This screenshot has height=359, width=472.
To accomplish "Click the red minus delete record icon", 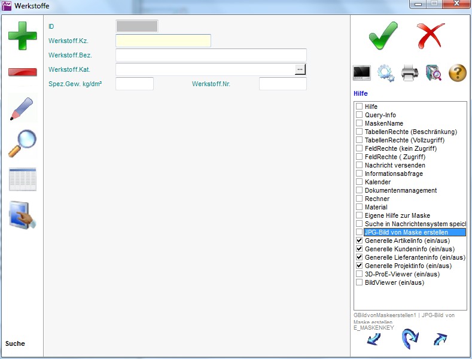I will click(x=22, y=72).
